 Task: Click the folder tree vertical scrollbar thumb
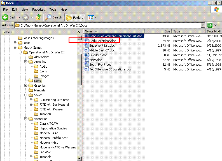coord(80,69)
